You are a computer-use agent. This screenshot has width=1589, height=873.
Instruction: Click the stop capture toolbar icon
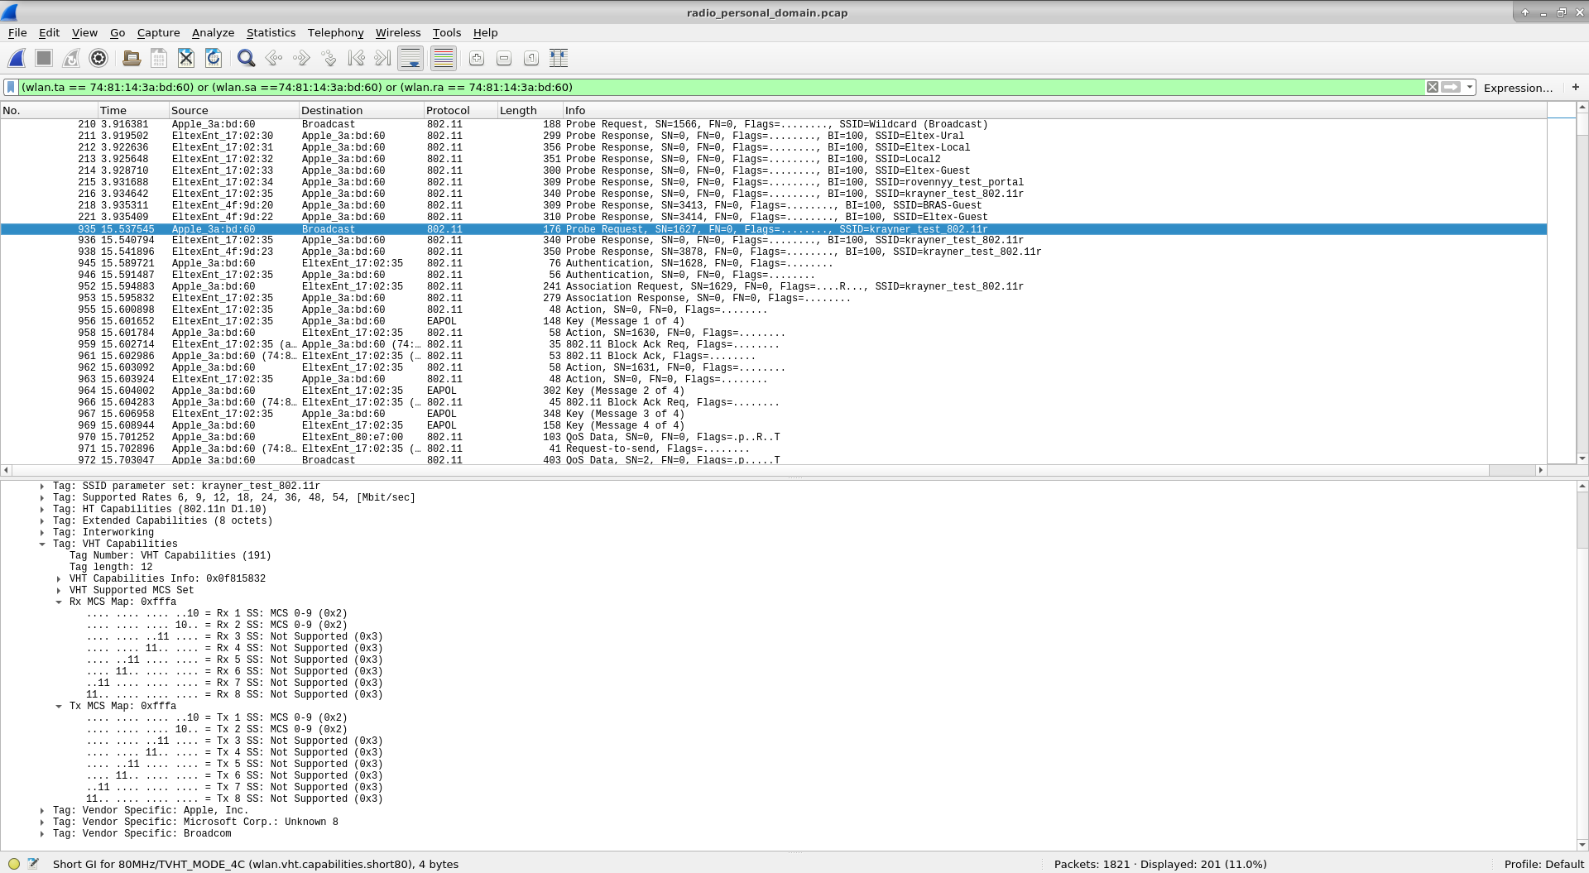point(44,58)
